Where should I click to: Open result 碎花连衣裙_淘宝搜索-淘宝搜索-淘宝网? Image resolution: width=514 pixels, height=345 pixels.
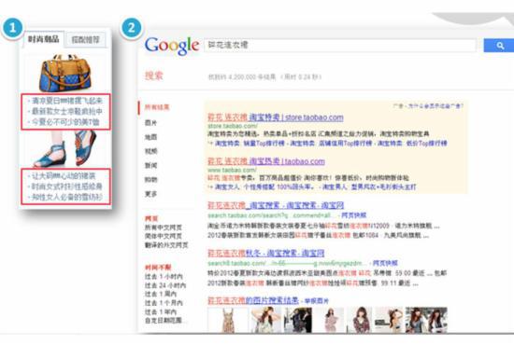(x=276, y=205)
